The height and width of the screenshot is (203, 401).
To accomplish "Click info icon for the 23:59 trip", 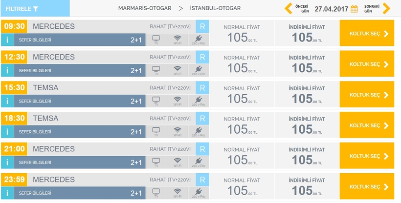I will pos(7,193).
